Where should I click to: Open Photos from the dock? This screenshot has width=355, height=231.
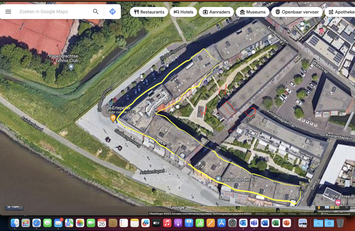(x=80, y=223)
